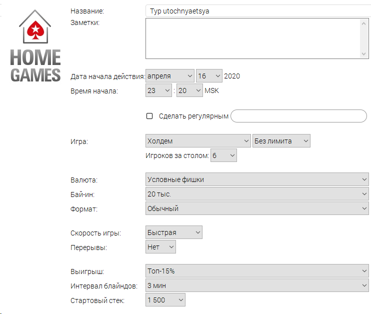Open the Перерывы dropdown Нет

pos(160,247)
